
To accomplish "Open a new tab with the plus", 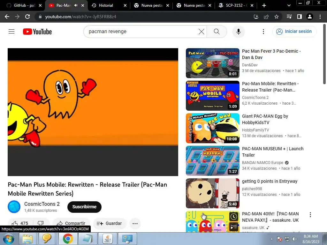I will click(x=264, y=5).
